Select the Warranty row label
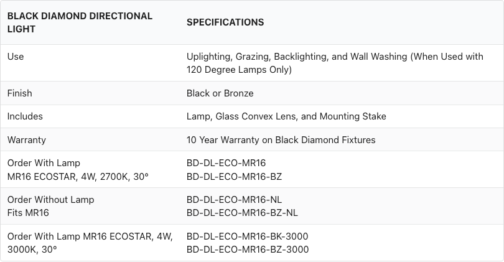Image resolution: width=504 pixels, height=262 pixels. coord(27,140)
